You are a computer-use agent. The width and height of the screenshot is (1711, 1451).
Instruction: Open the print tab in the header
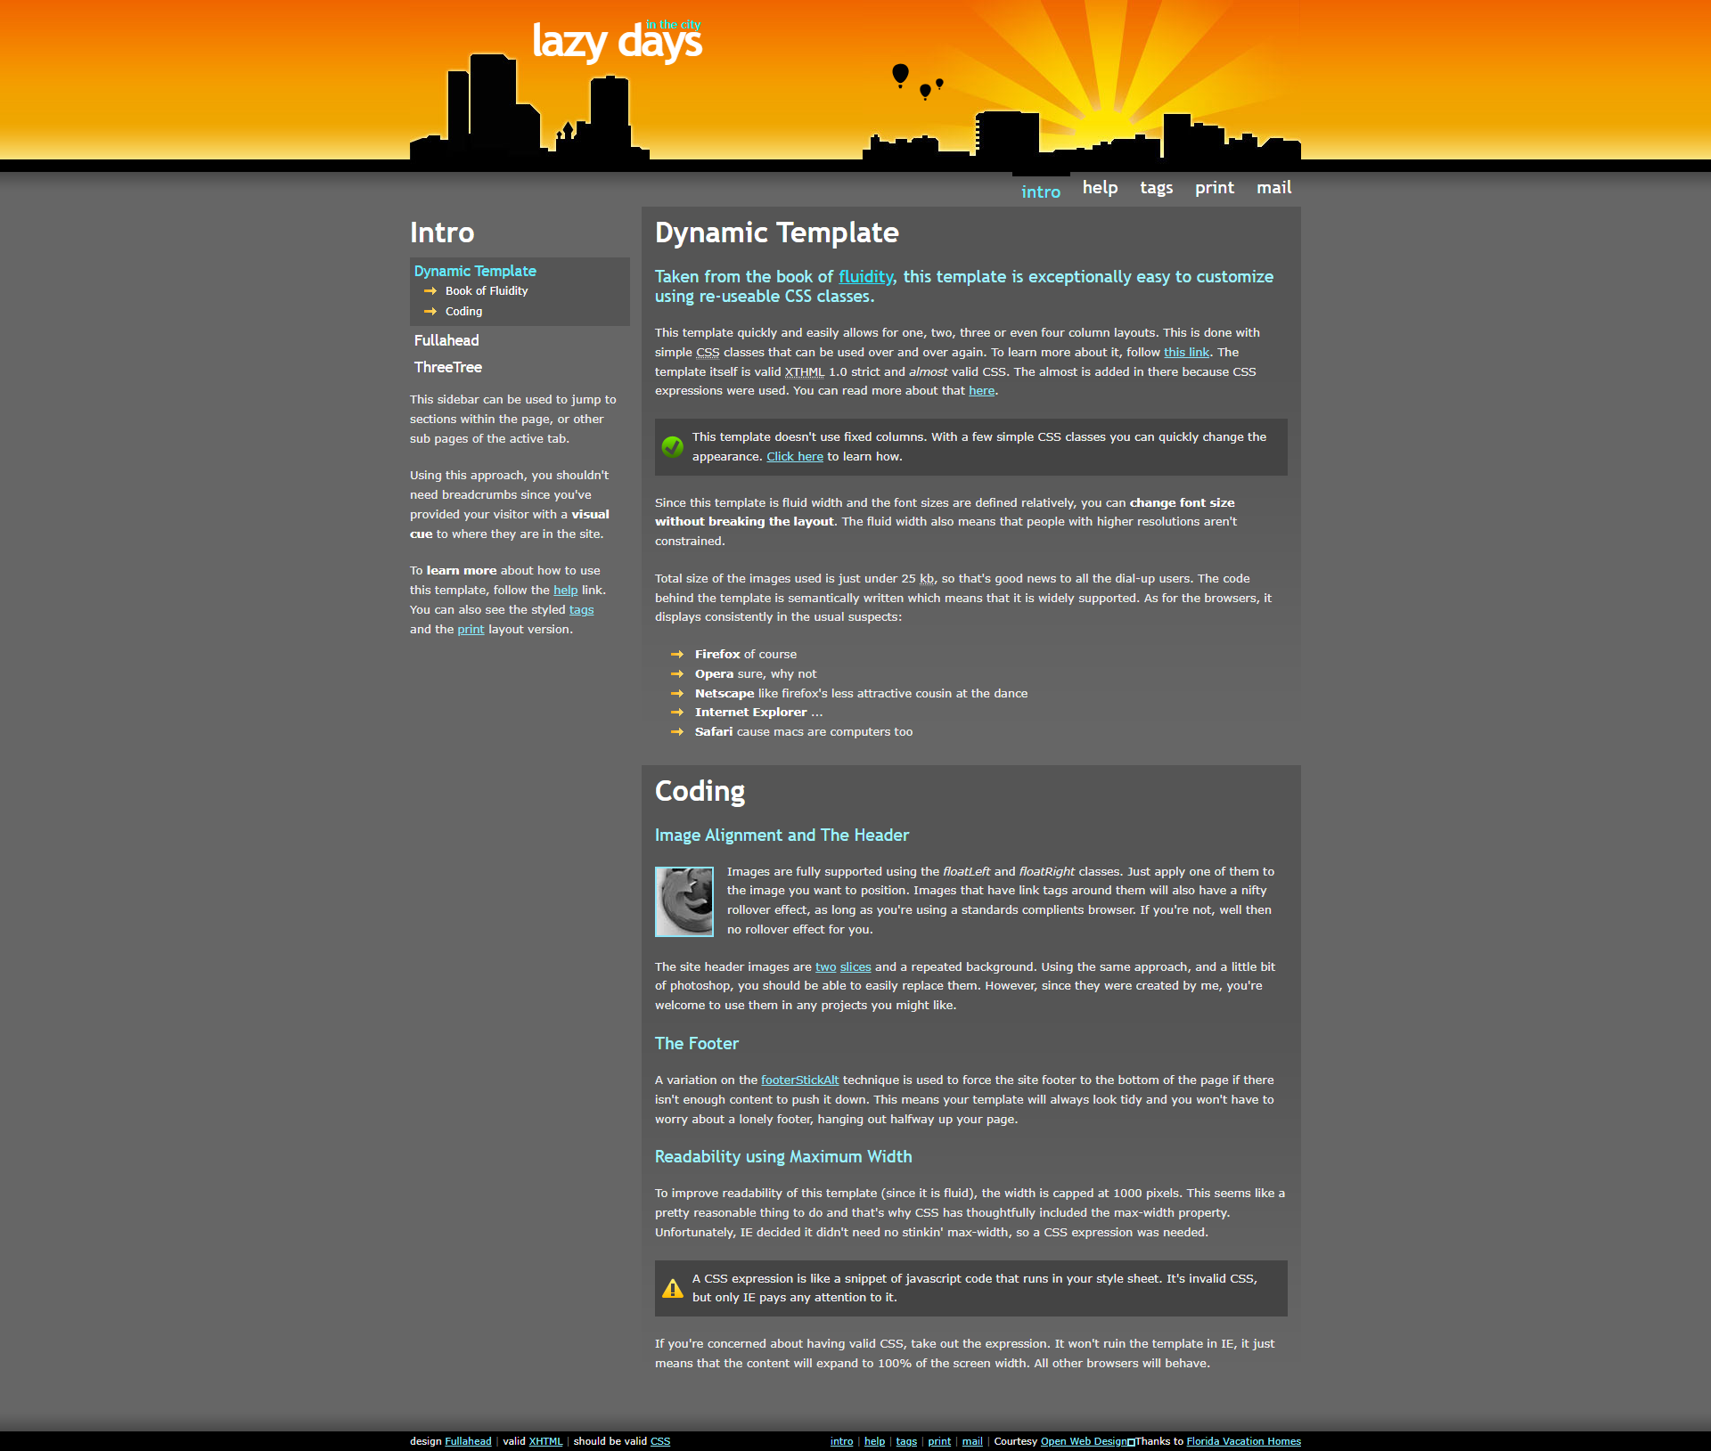tap(1214, 188)
